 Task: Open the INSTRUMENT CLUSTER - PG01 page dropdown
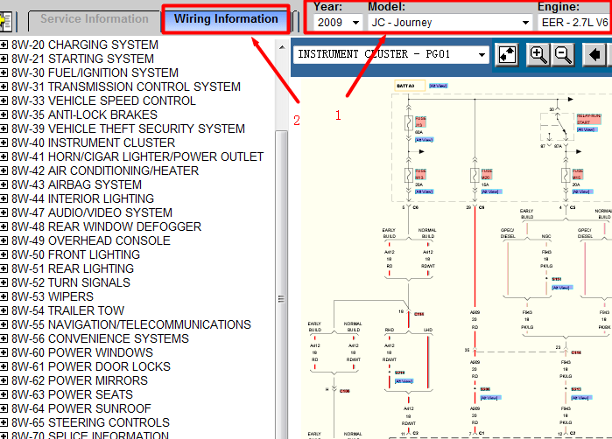391,54
